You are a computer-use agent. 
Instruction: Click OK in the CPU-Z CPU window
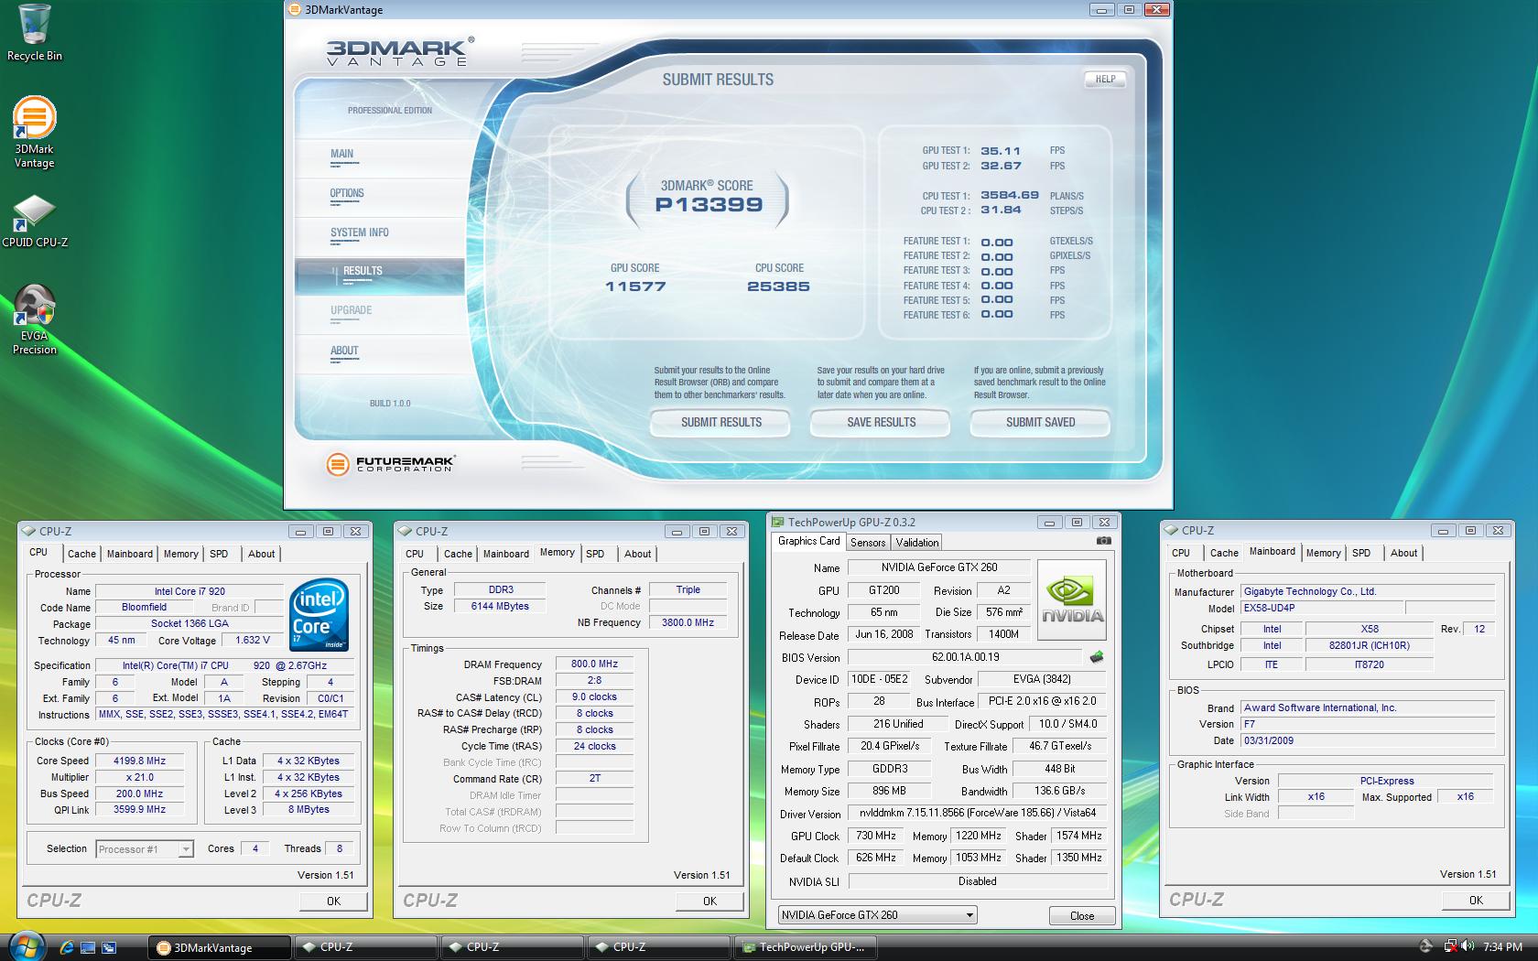click(x=333, y=902)
